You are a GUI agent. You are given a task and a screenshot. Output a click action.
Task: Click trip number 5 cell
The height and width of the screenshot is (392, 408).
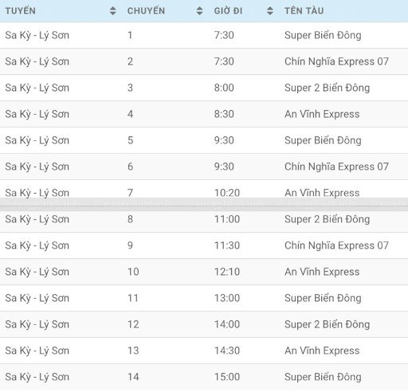(130, 140)
